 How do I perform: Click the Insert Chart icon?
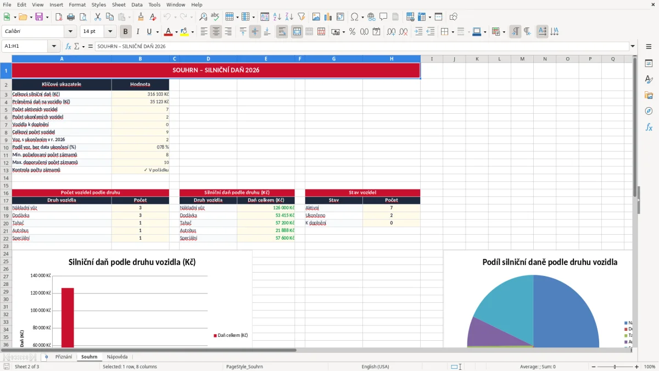[x=328, y=17]
